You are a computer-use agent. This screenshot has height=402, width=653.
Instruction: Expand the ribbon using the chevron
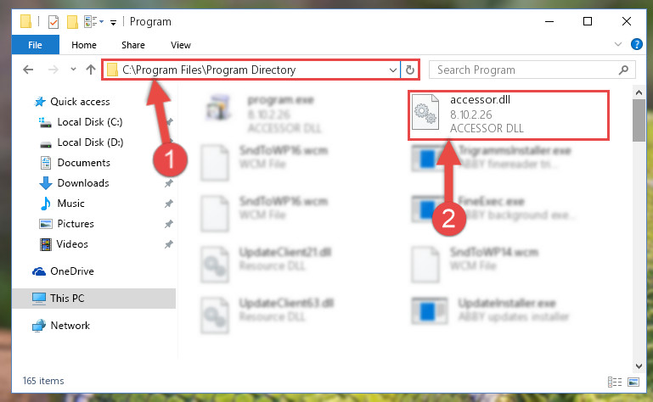pyautogui.click(x=618, y=44)
